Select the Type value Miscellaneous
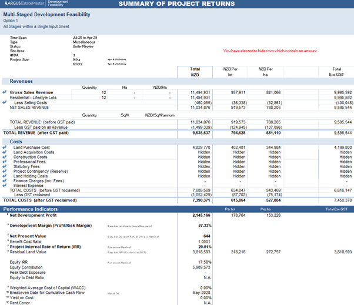The height and width of the screenshot is (305, 354). tap(84, 42)
